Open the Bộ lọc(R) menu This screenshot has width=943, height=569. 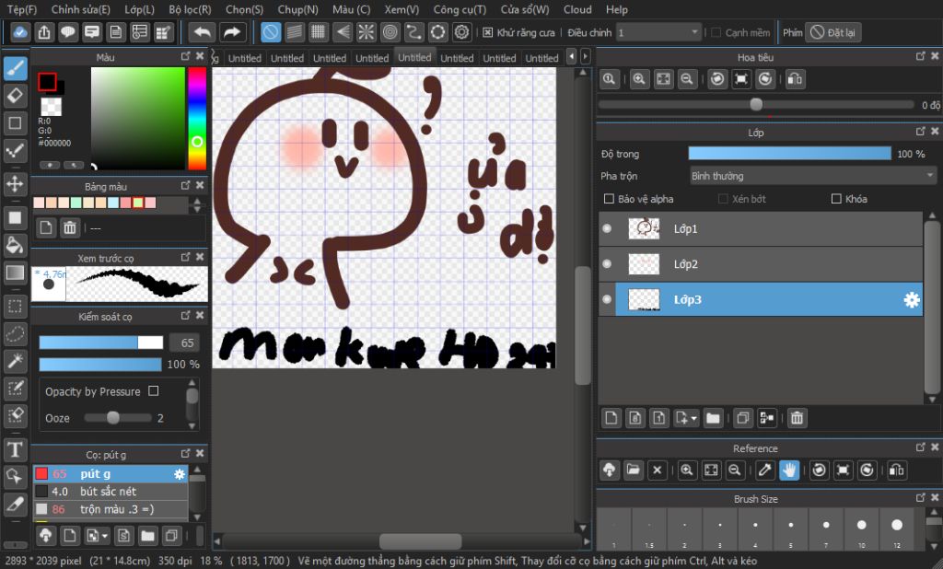coord(190,9)
